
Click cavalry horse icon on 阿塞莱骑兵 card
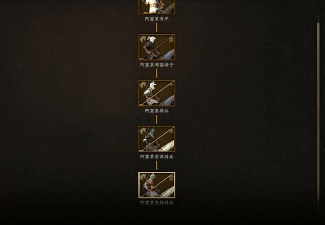pyautogui.click(x=143, y=85)
